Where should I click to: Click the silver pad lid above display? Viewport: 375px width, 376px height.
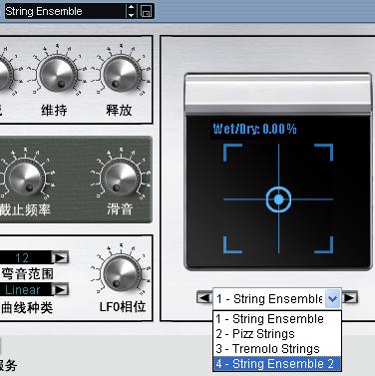tap(278, 94)
